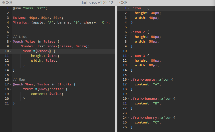Viewport: 215px width, 132px height.
Task: Collapse the .fruit-#{$key}::after fold arrow in SCSS
Action: tap(11, 89)
